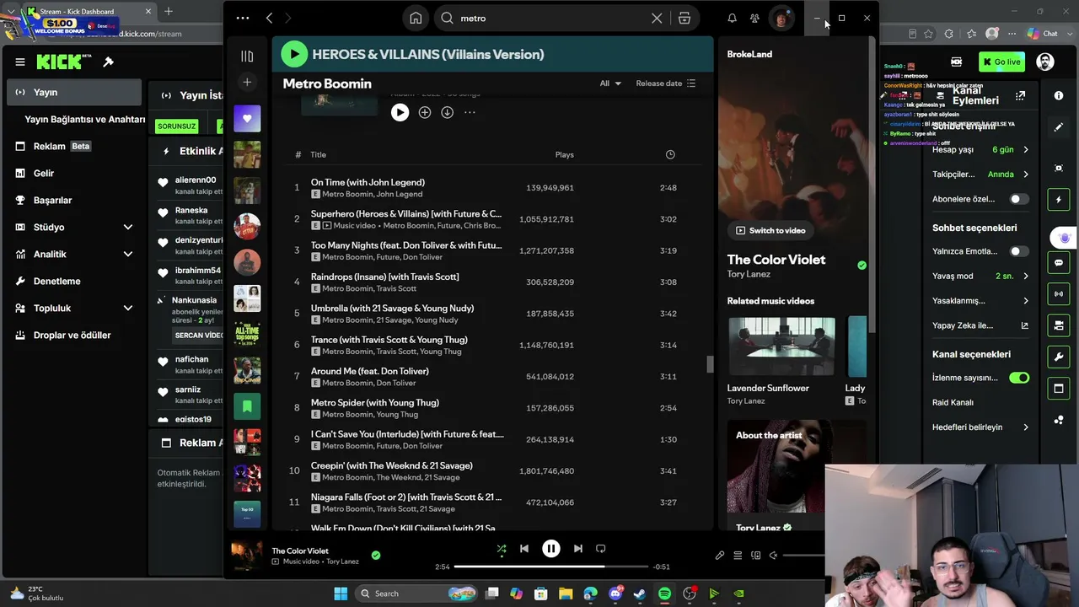Clear the 'metro' search text
The image size is (1079, 607).
657,18
